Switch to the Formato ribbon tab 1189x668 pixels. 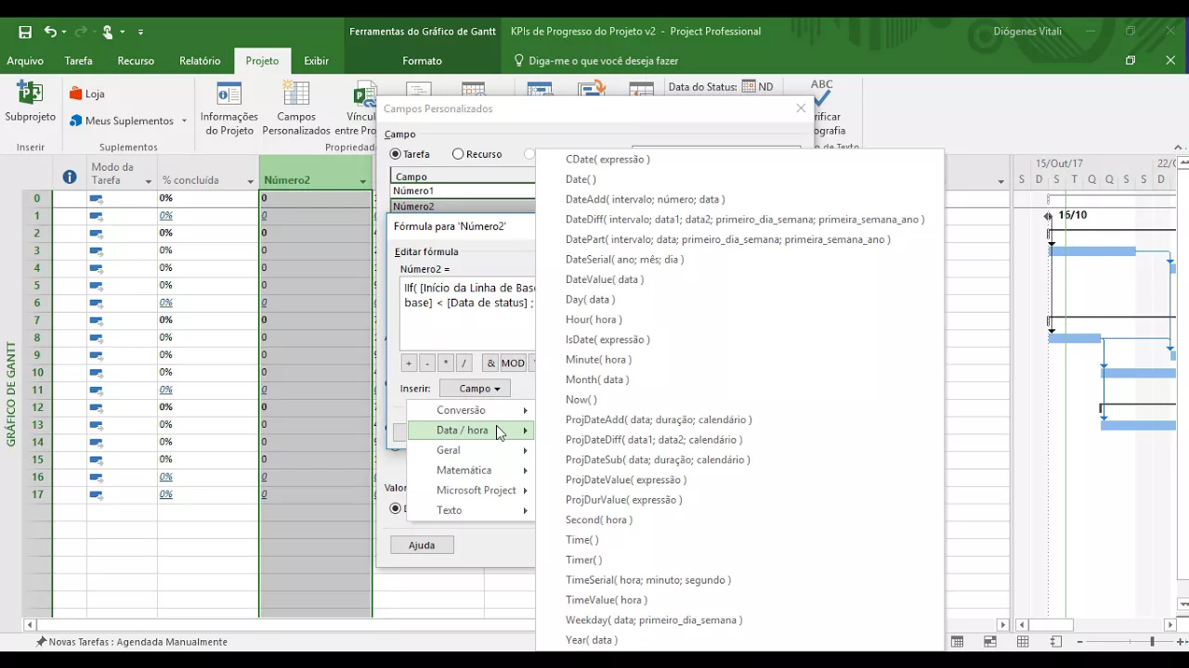422,60
